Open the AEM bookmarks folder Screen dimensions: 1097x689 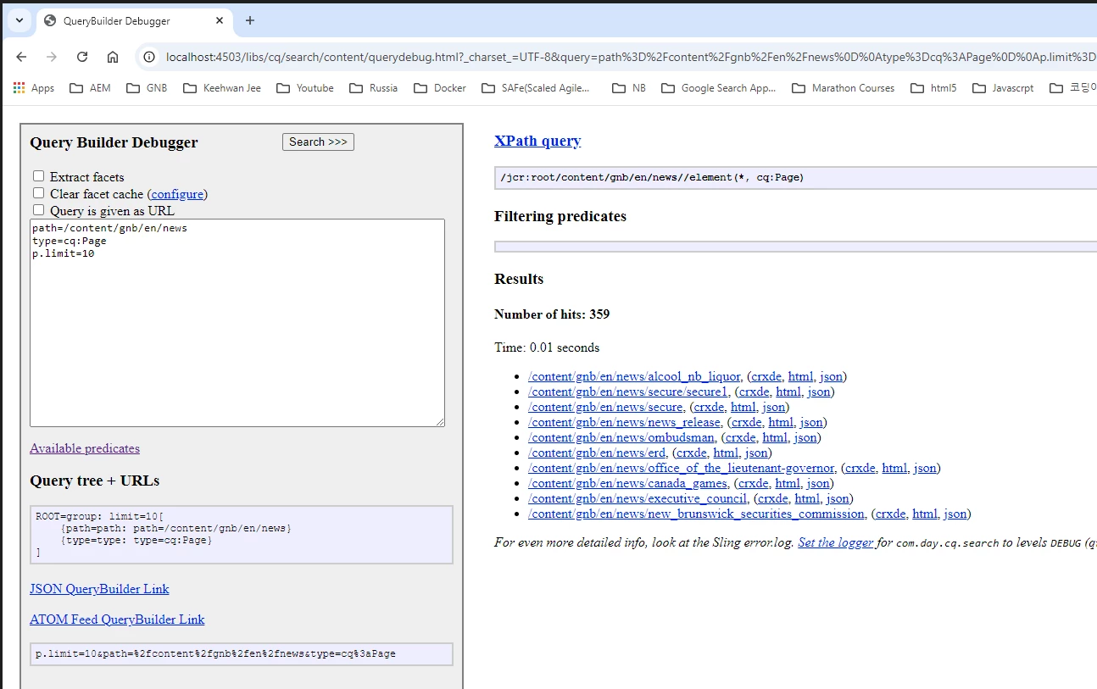click(x=91, y=88)
